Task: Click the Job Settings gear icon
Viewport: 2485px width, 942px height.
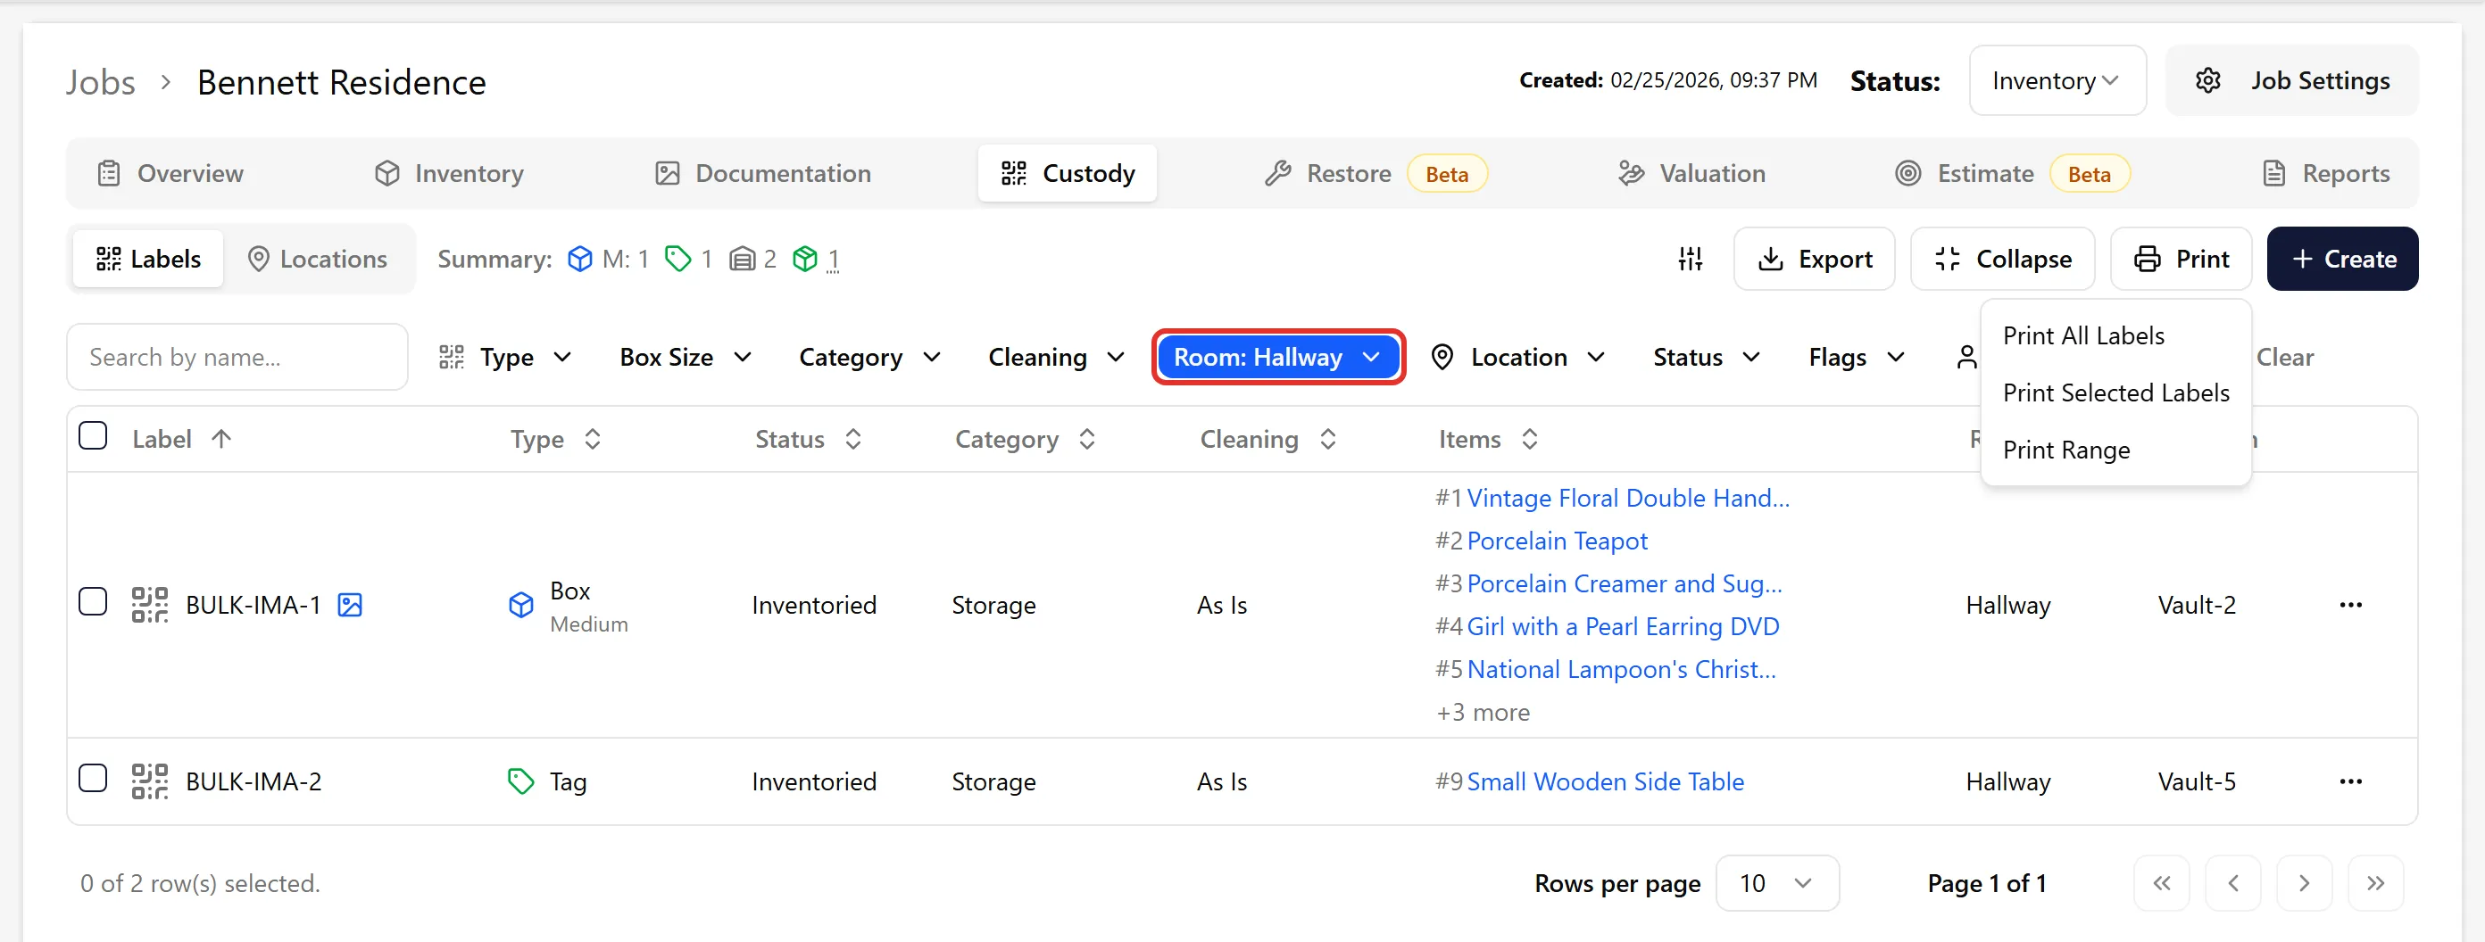Action: [2207, 80]
